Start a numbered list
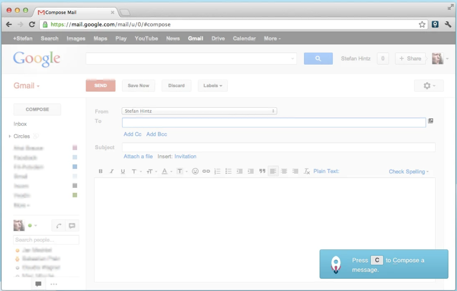Viewport: 457px width, 291px height. (x=217, y=171)
